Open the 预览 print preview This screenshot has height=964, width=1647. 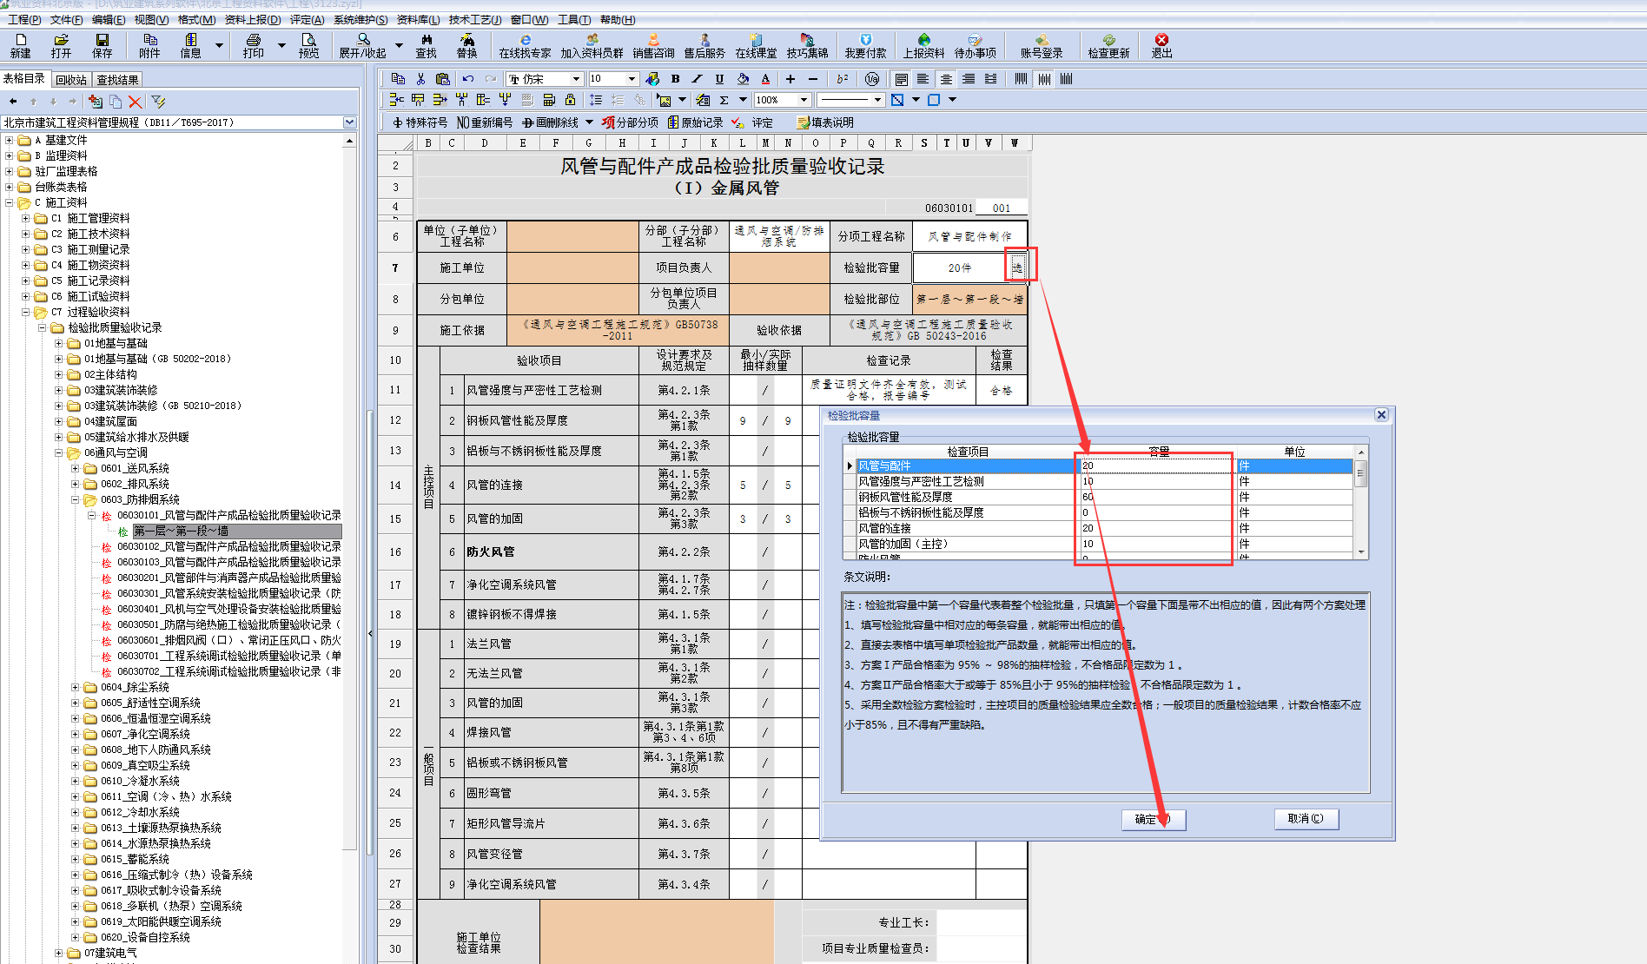tap(308, 45)
